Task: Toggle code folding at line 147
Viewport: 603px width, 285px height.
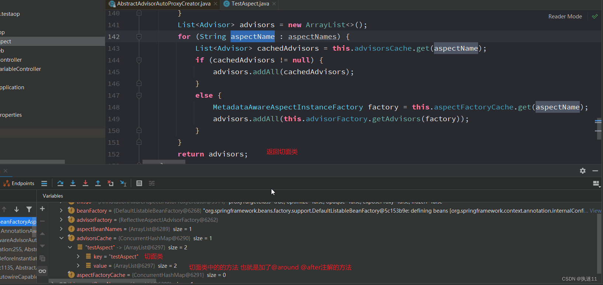Action: pos(139,95)
